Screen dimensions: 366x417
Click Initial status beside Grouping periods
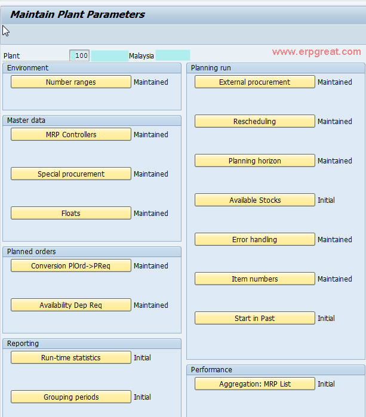(142, 397)
